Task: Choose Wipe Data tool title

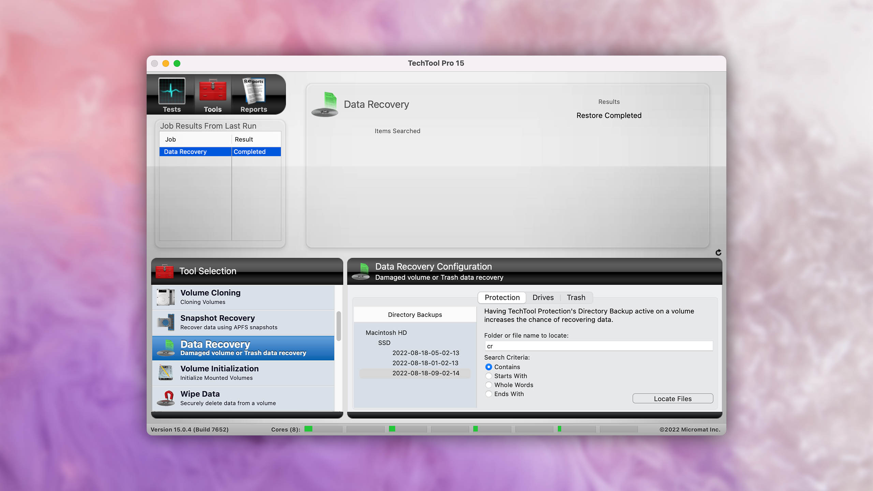Action: [x=200, y=394]
